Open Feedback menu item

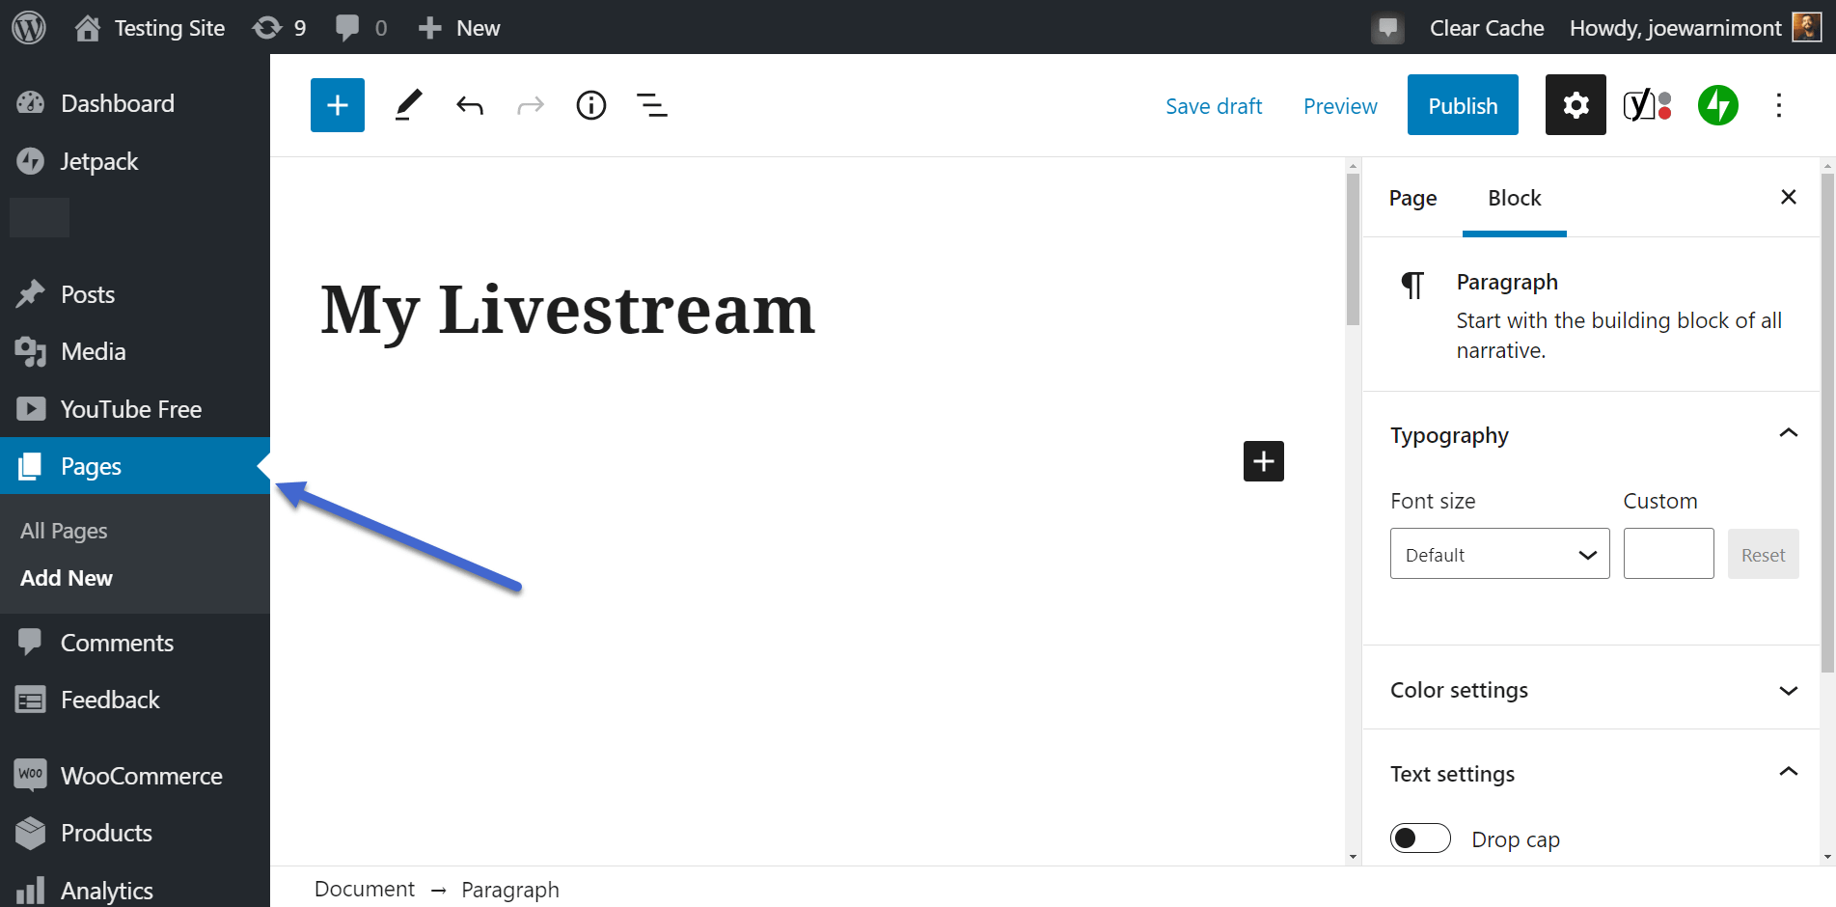[135, 700]
